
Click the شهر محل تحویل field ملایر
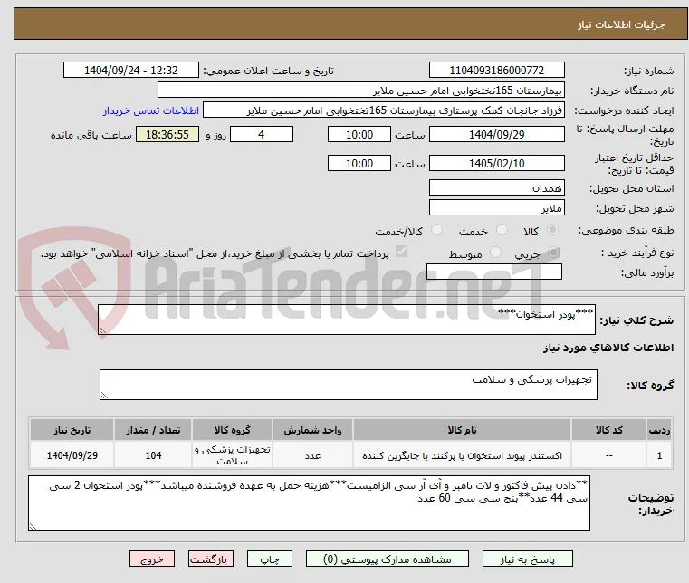[x=496, y=207]
